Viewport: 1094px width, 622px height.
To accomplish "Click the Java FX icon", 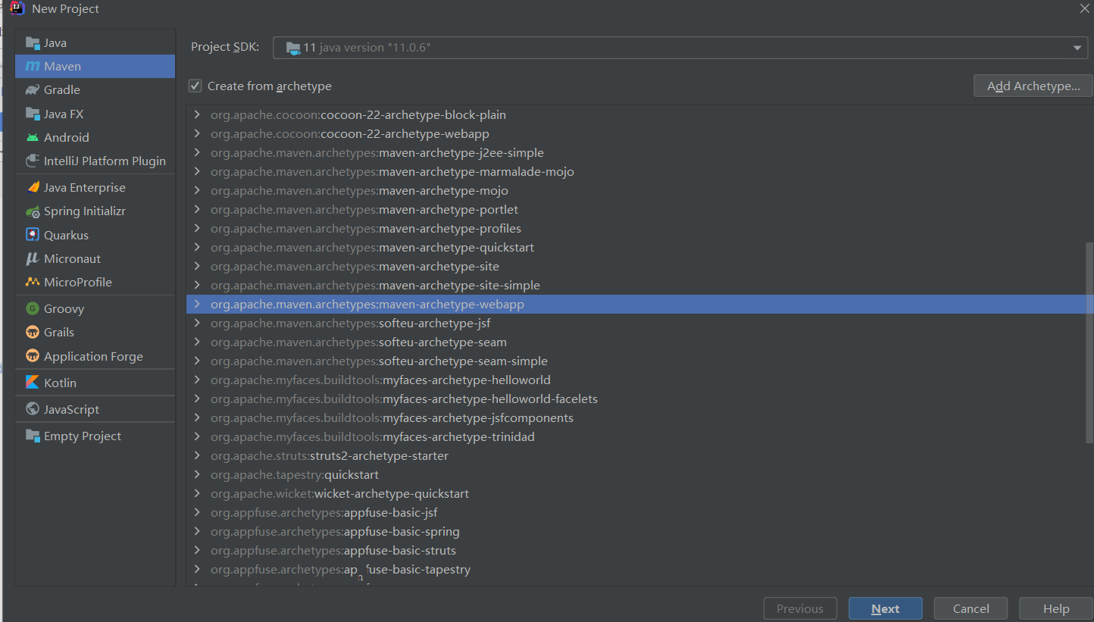I will (33, 114).
